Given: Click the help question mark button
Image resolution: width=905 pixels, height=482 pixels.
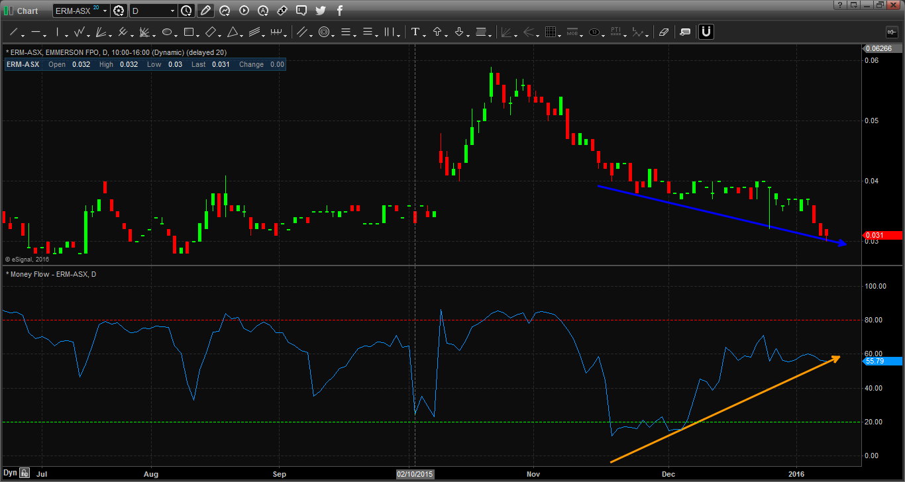Looking at the screenshot, I should [839, 4].
